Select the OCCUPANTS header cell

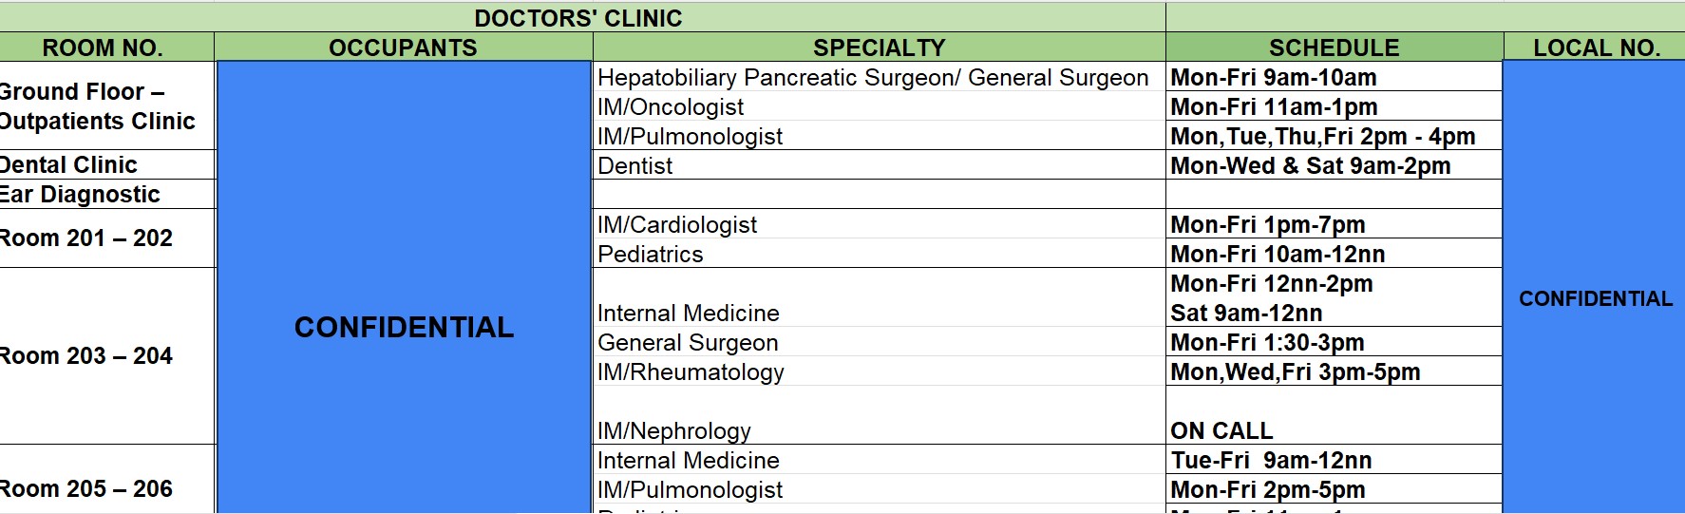[x=403, y=48]
